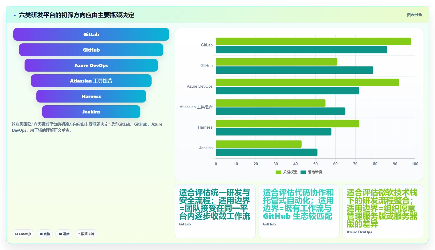Click the Azure DevOps y-axis label
The height and width of the screenshot is (250, 435).
click(x=200, y=86)
